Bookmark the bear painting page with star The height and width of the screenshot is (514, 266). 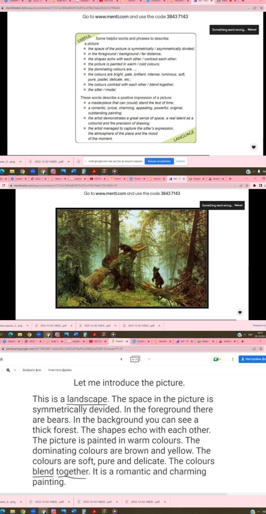coord(247,185)
